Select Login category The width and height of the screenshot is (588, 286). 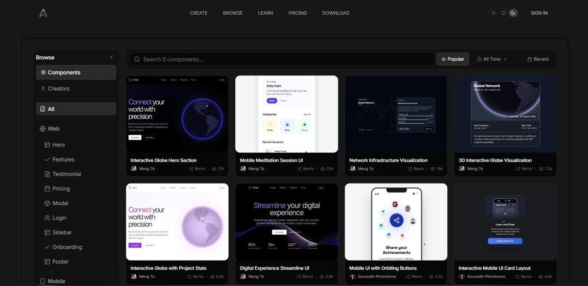(59, 218)
